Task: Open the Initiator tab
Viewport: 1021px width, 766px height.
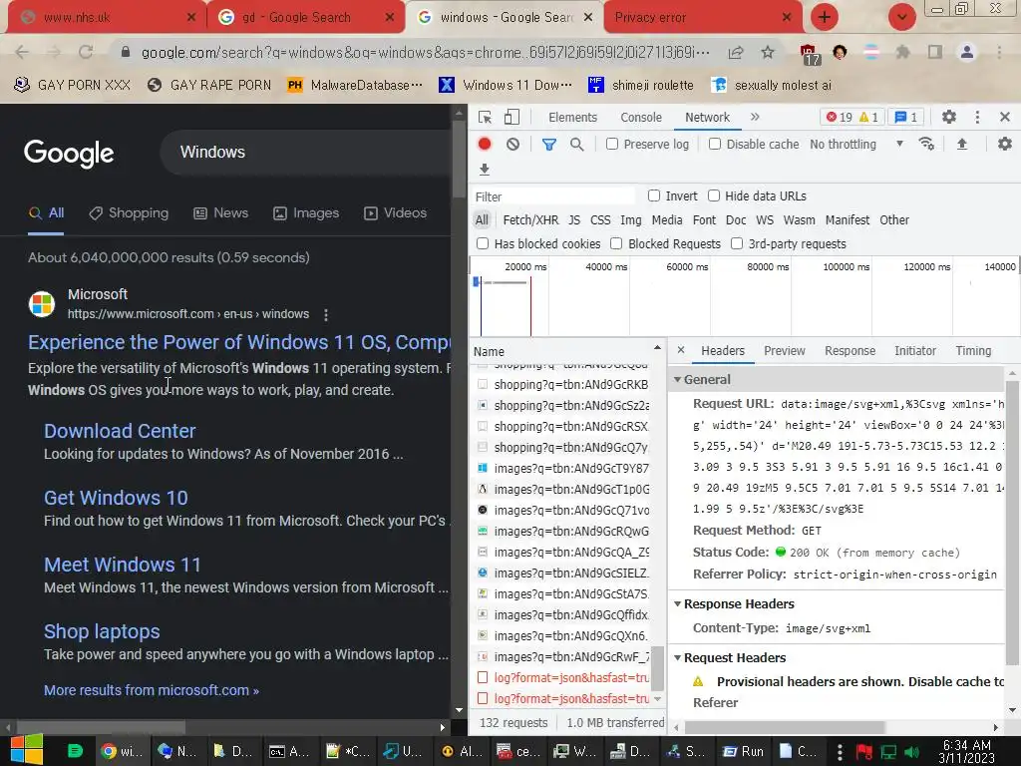Action: click(x=915, y=350)
